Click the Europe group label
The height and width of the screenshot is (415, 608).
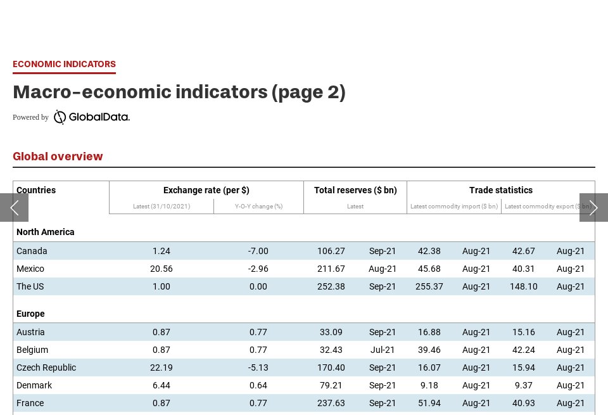coord(28,314)
